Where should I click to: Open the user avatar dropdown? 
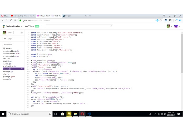point(169,26)
